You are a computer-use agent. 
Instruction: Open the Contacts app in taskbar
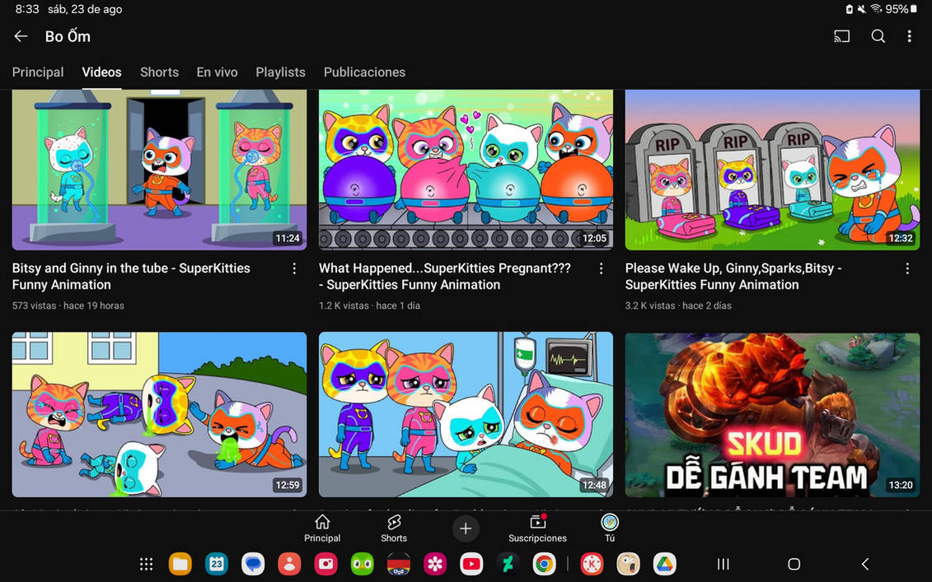tap(289, 564)
